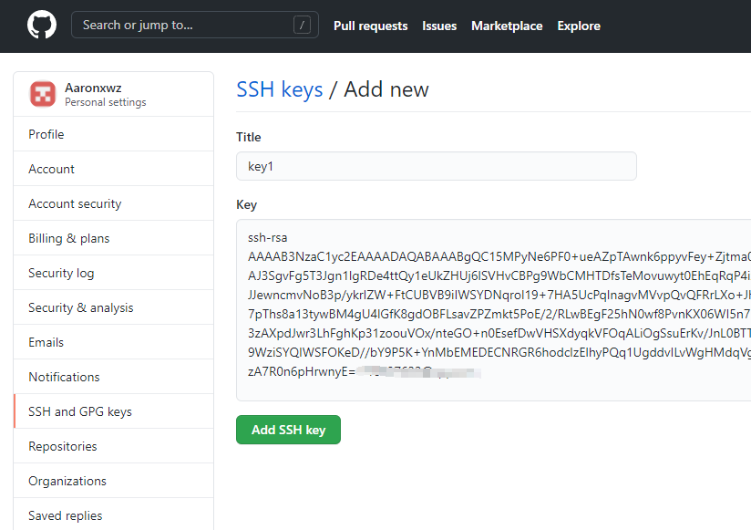Open Profile settings in sidebar
Screen dimensions: 751x530
coord(46,134)
